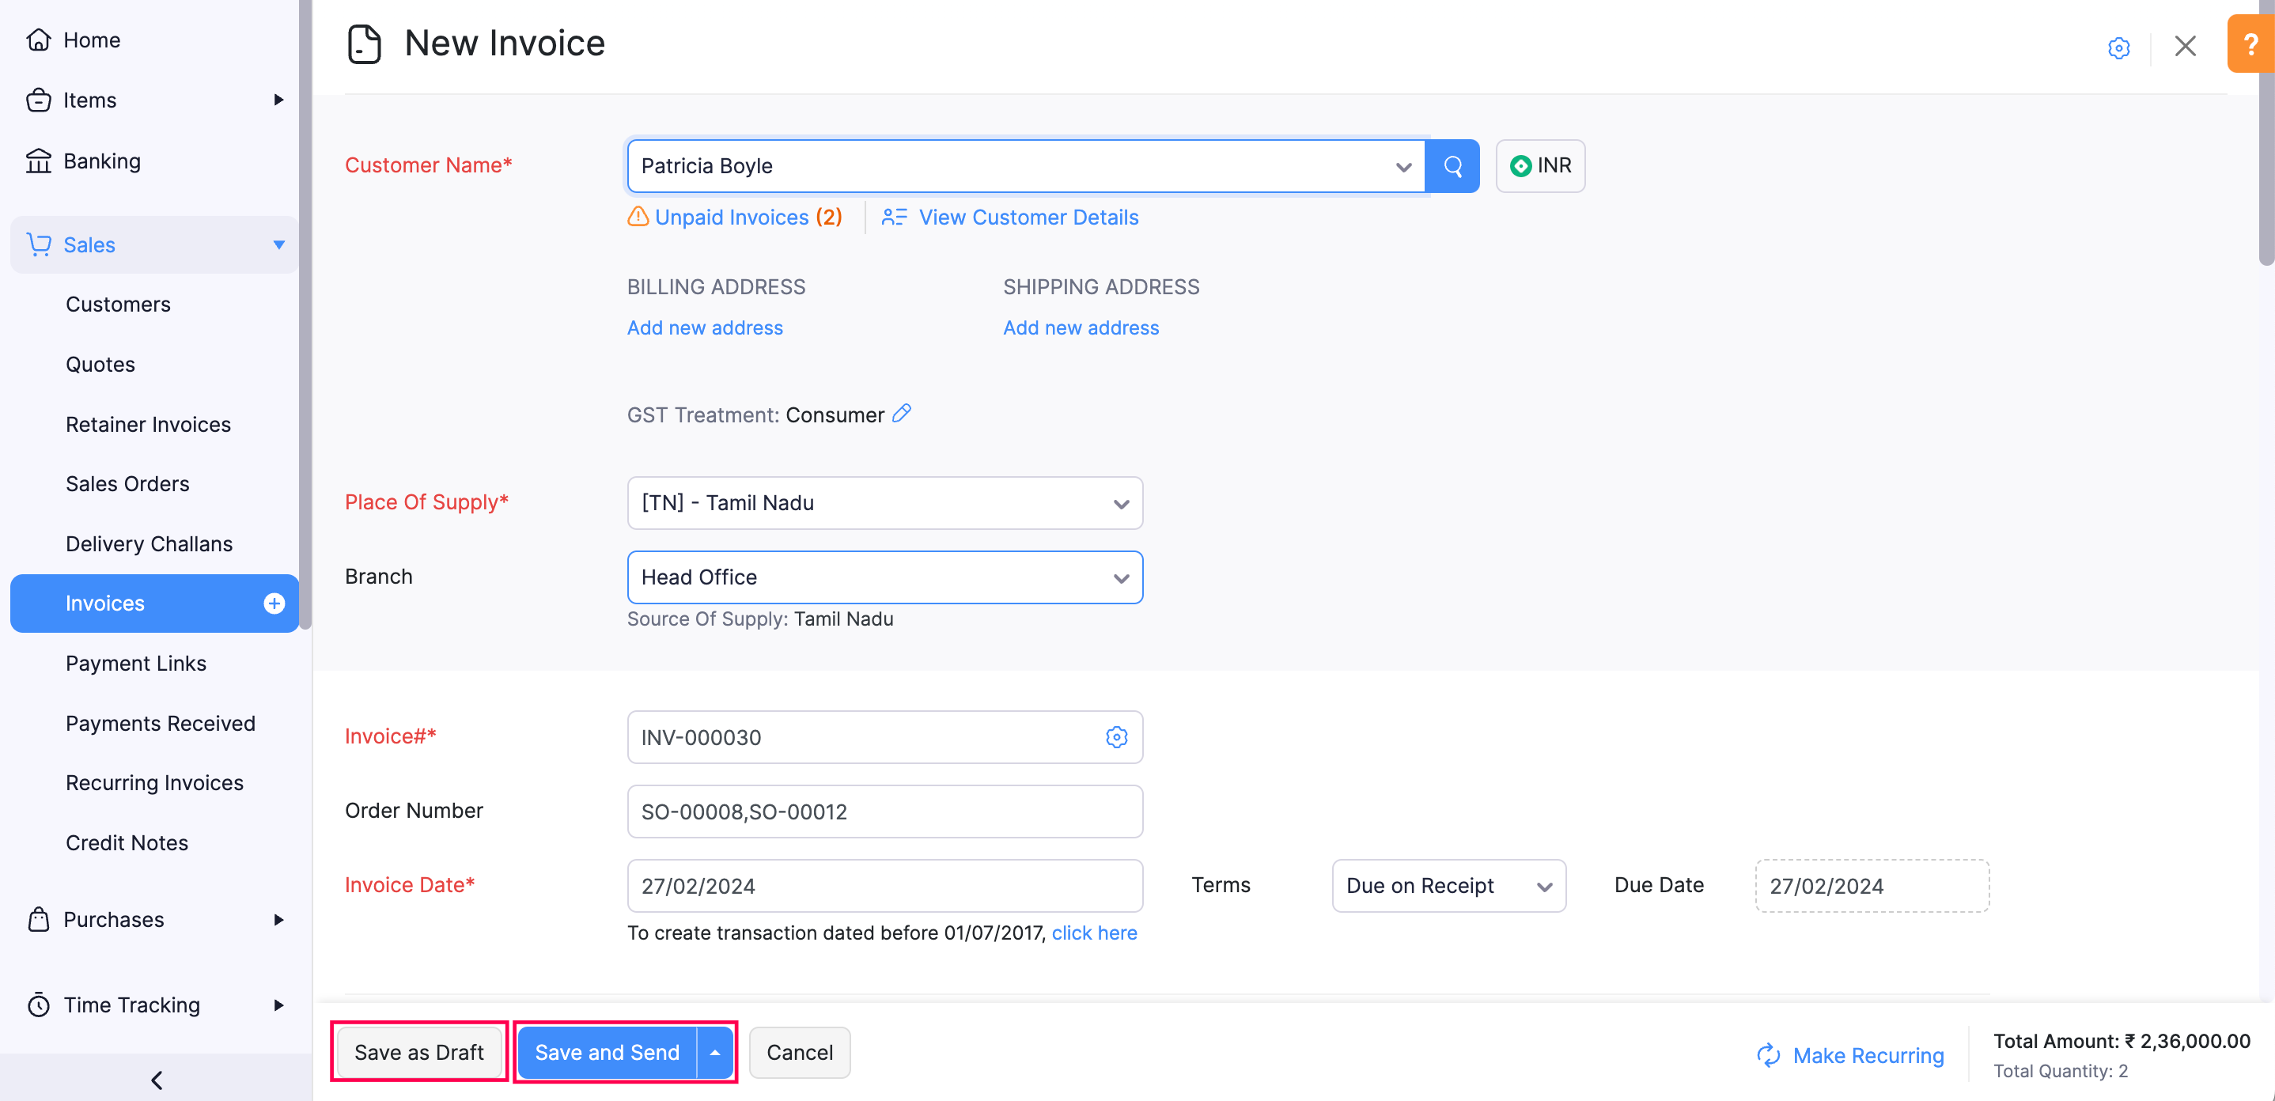This screenshot has width=2275, height=1101.
Task: Open help via the question mark icon
Action: [2250, 44]
